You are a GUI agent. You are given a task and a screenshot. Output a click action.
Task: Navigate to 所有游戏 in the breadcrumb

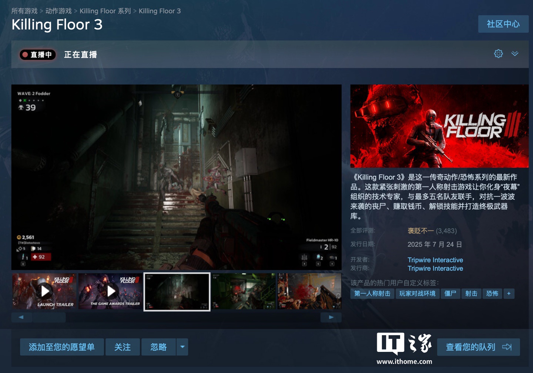click(24, 11)
